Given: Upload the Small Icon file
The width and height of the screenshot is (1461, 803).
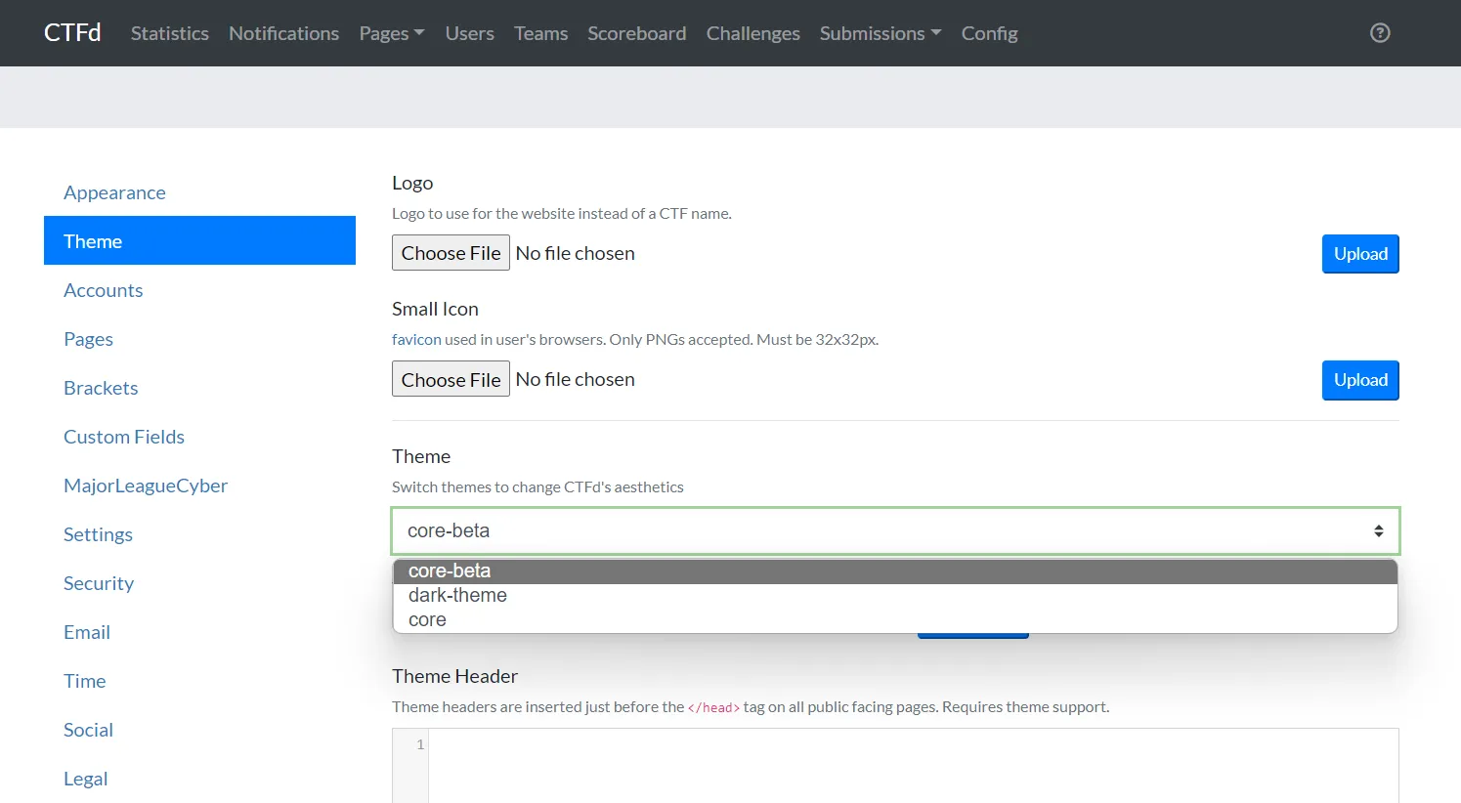Looking at the screenshot, I should click(x=1359, y=380).
